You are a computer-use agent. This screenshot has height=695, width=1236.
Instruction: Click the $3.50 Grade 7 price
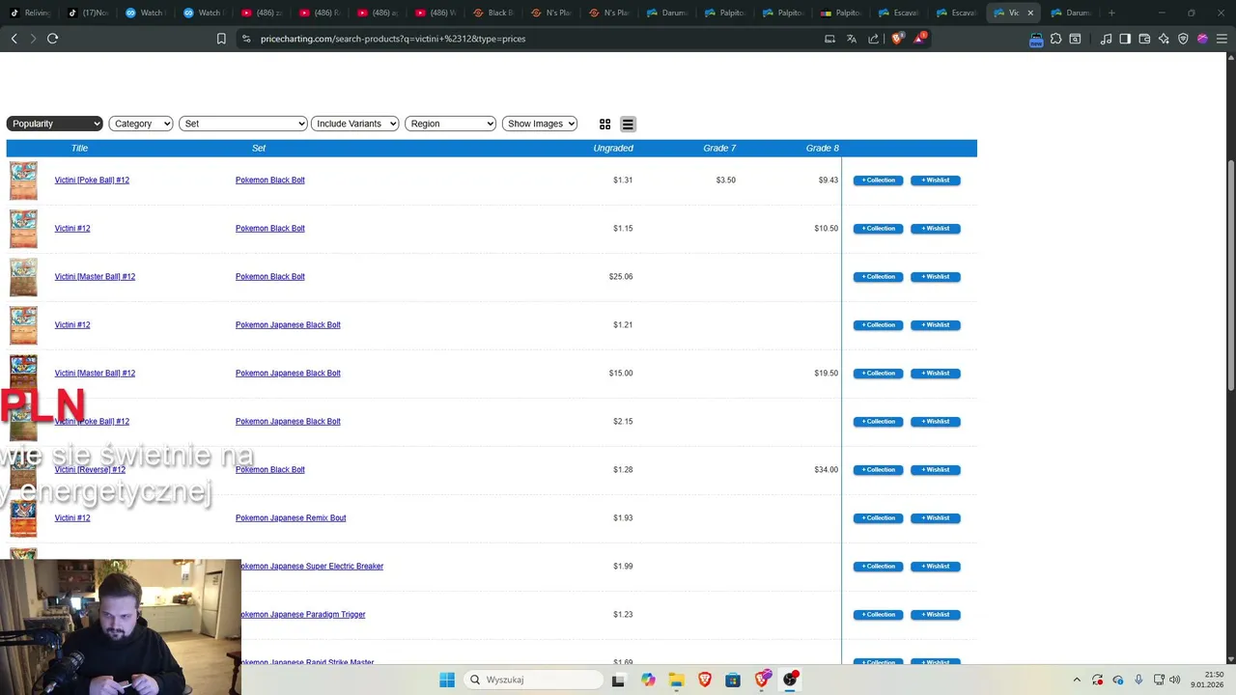pos(725,181)
